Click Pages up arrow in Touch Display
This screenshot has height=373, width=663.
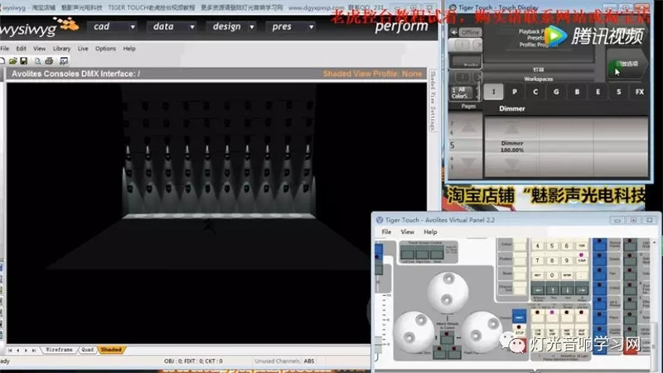click(x=468, y=127)
